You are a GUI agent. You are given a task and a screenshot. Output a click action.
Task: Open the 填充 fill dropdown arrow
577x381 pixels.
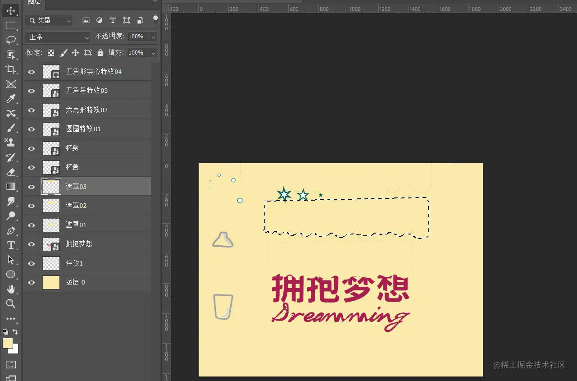153,52
